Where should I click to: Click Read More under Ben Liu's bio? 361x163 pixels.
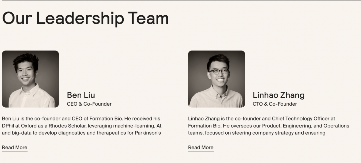click(x=15, y=148)
